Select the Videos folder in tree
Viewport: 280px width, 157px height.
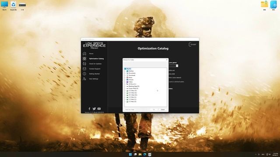[129, 82]
